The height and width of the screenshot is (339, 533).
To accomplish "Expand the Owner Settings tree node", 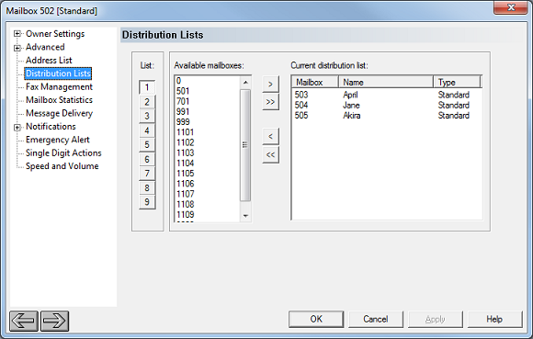I will [17, 34].
